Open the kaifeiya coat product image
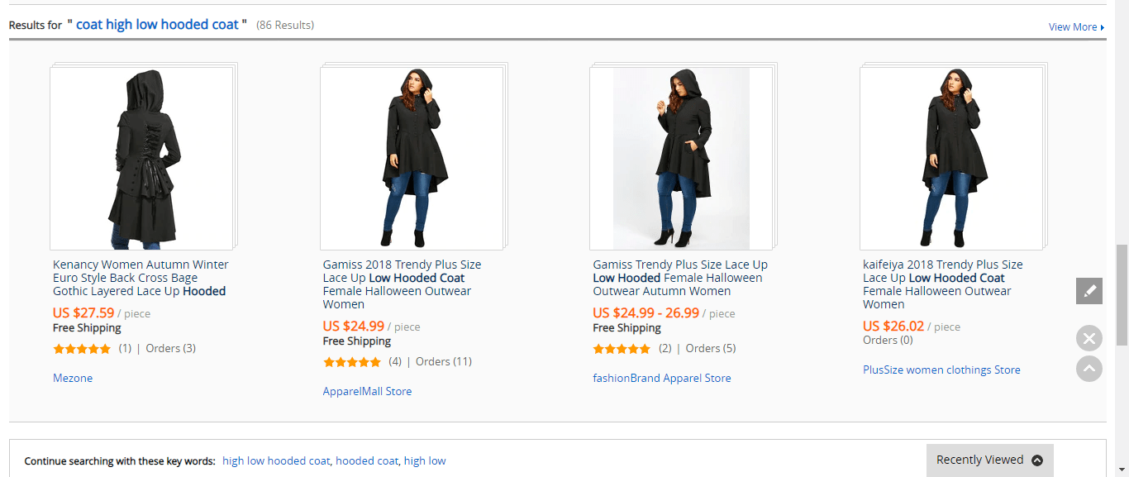 951,158
